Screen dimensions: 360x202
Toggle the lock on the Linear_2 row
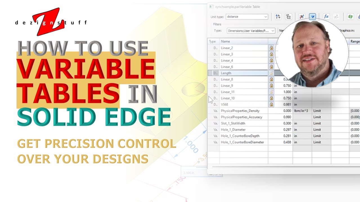click(271, 48)
